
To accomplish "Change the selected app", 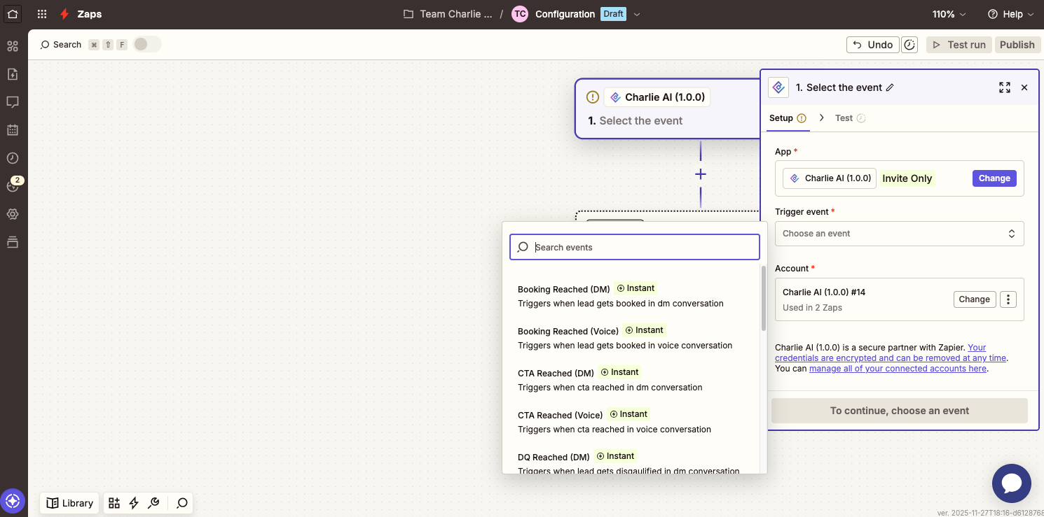I will (994, 178).
